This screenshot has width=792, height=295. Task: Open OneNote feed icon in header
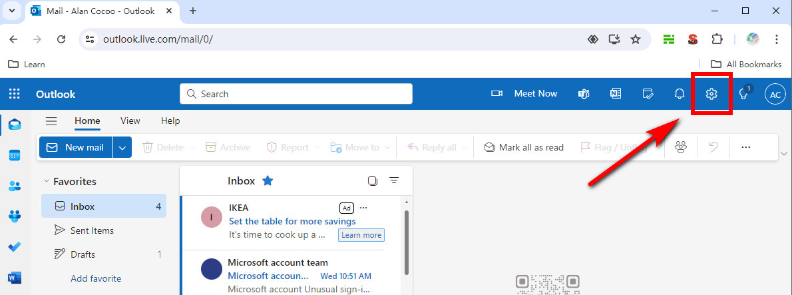point(616,95)
